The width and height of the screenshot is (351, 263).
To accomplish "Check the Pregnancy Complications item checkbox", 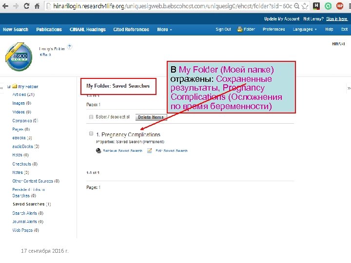I will click(x=91, y=133).
